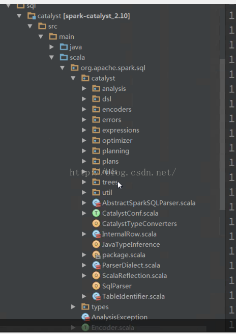Collapse the org.apache.spark.sql package node

click(x=63, y=68)
